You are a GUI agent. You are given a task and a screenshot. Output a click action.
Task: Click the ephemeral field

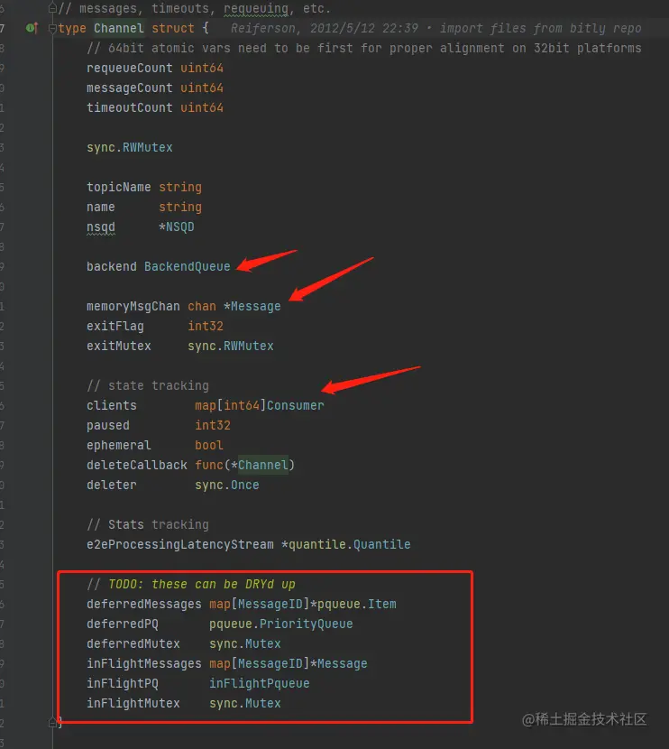point(119,445)
